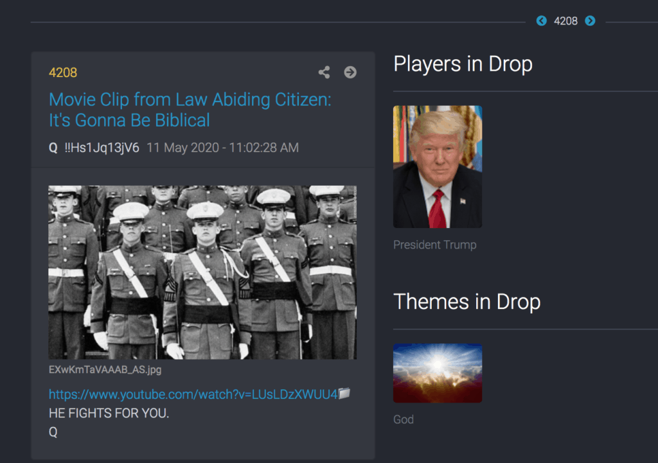Go to the next drop arrow
Viewport: 658px width, 463px height.
point(590,21)
